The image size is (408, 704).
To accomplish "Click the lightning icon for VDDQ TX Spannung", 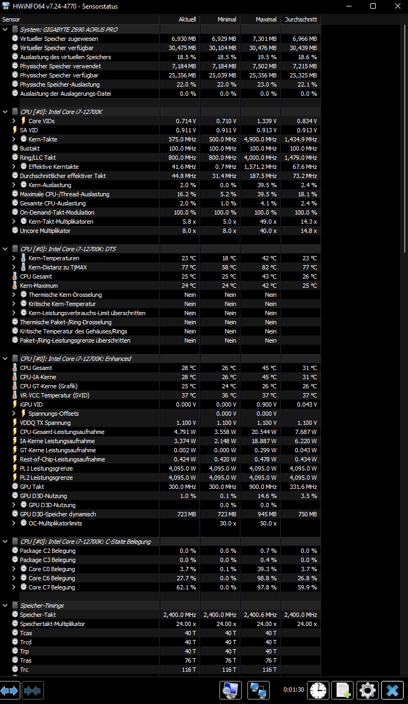I will pos(15,423).
